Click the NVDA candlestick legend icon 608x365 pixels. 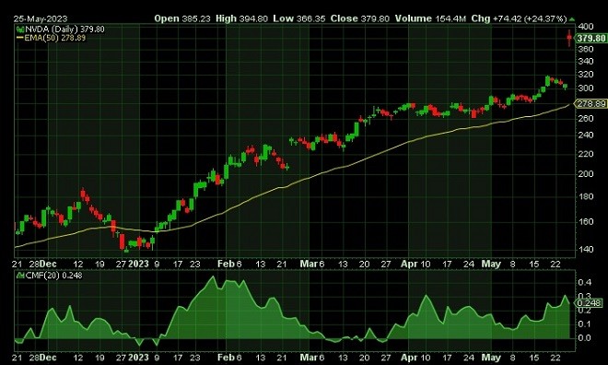pyautogui.click(x=20, y=29)
